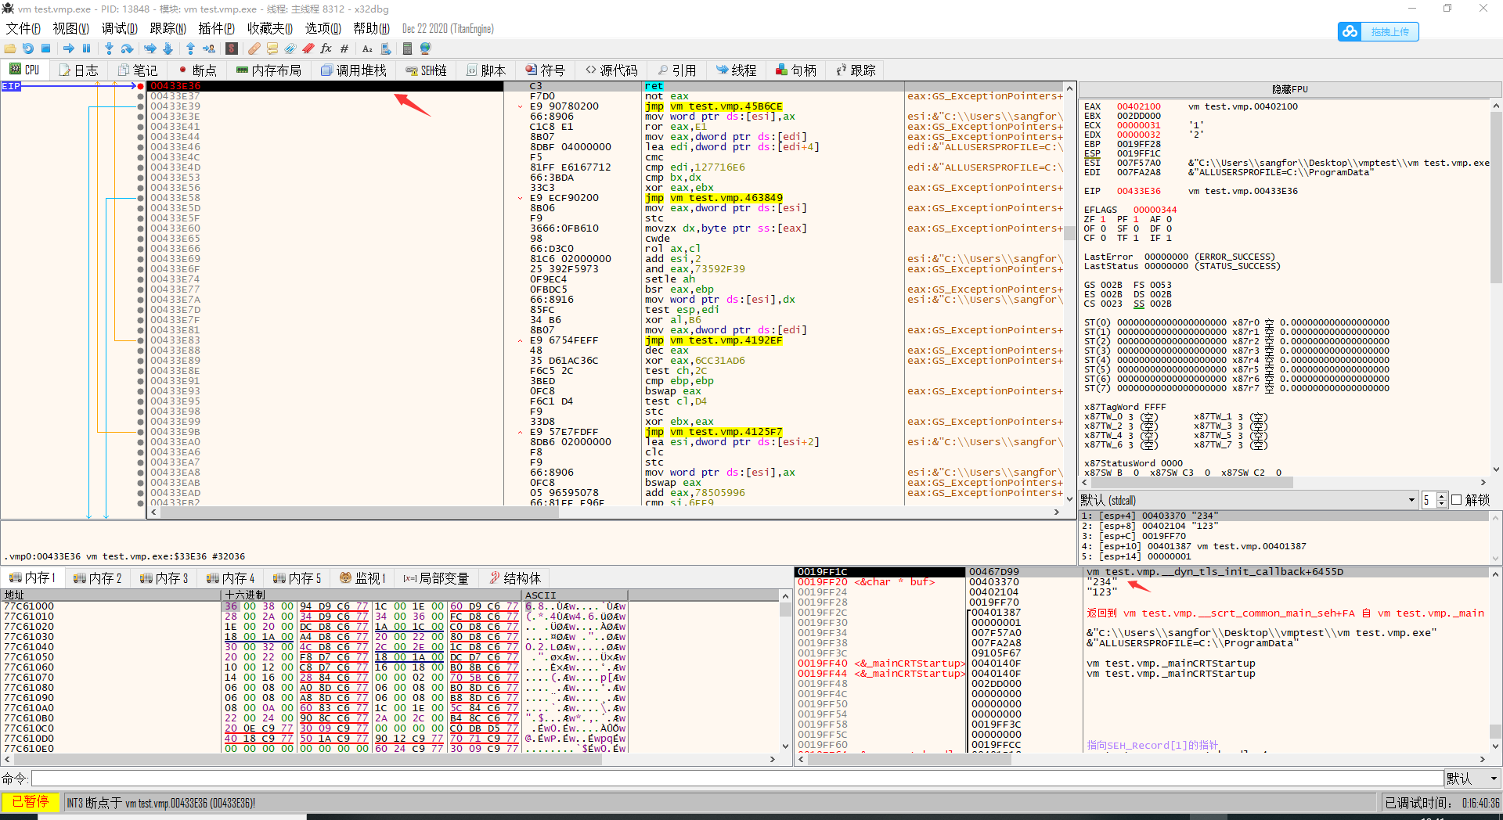Pause execution with the pause icon
The width and height of the screenshot is (1503, 820).
(x=87, y=49)
